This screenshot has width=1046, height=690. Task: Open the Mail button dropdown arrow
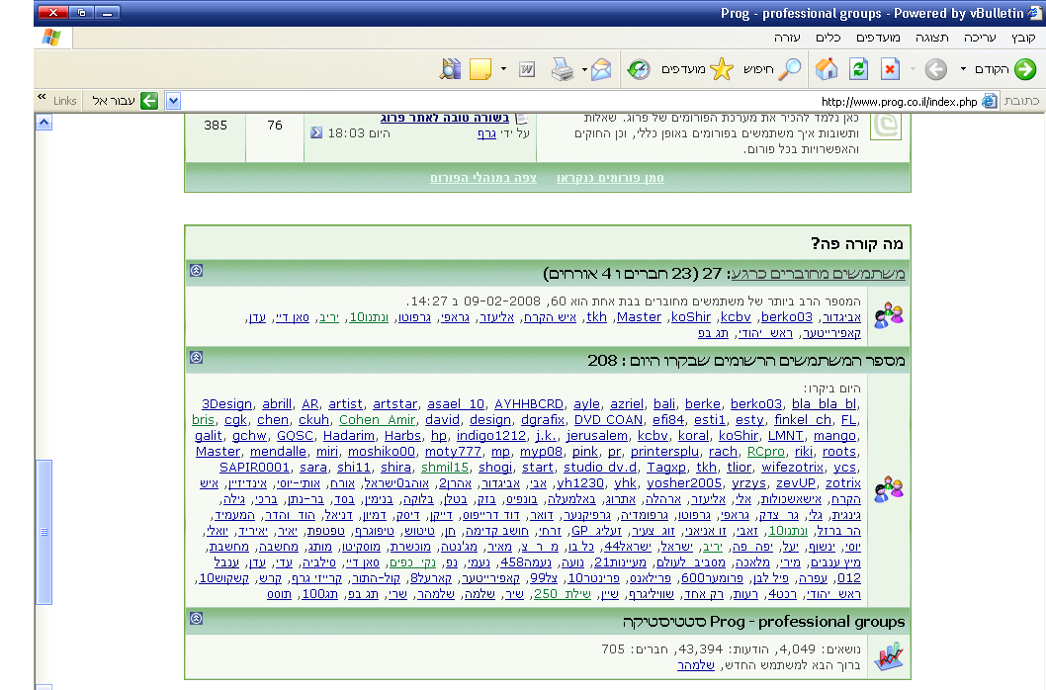coord(584,69)
